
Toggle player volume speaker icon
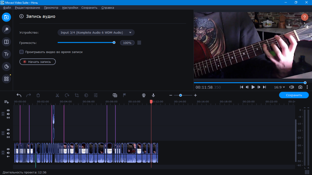tap(291, 87)
